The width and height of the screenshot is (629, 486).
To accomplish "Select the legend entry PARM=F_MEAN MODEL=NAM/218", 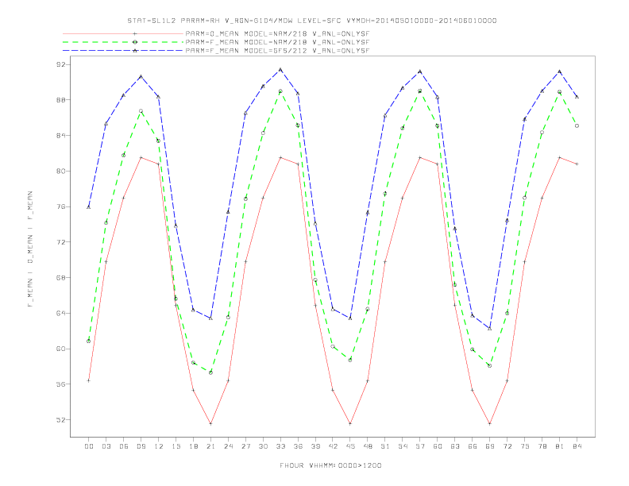I will click(277, 42).
